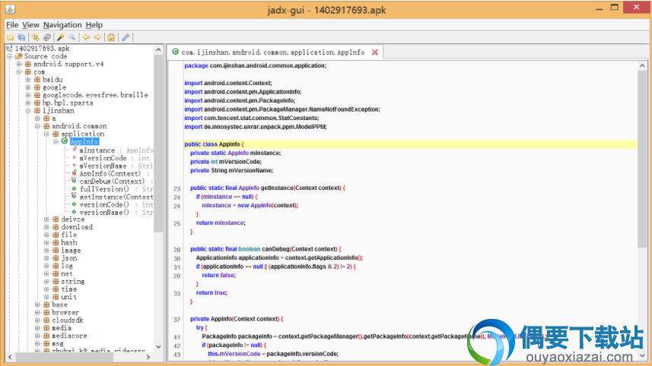This screenshot has height=366, width=652.
Task: Click the tree panel scroll left arrow
Action: click(x=10, y=357)
